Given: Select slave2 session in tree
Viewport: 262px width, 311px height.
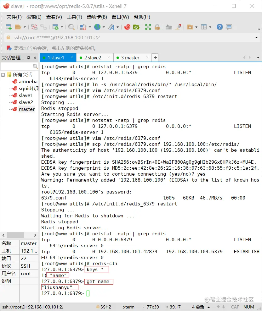Looking at the screenshot, I should tap(26, 102).
